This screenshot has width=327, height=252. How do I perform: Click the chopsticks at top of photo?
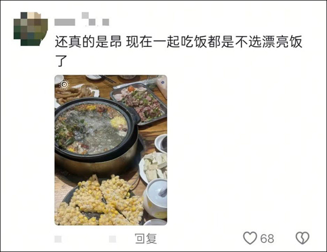click(x=108, y=79)
